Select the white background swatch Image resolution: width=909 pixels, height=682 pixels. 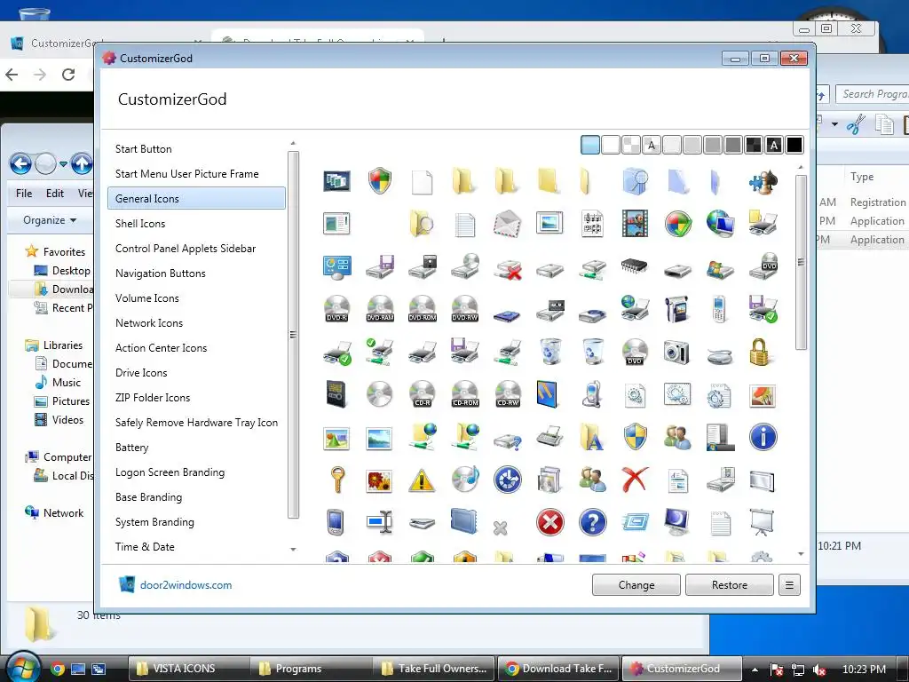611,145
